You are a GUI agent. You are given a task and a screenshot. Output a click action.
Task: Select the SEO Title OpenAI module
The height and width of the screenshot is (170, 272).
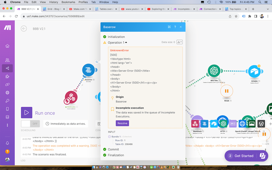[214, 71]
